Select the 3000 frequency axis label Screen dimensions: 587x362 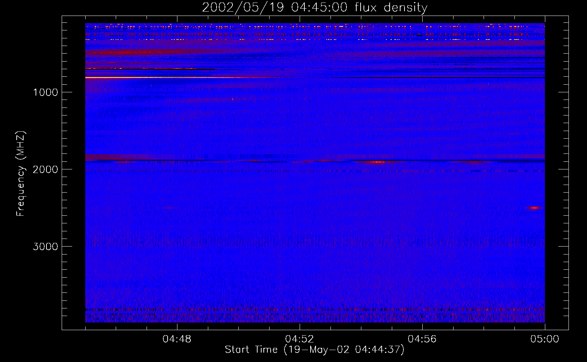(x=45, y=246)
